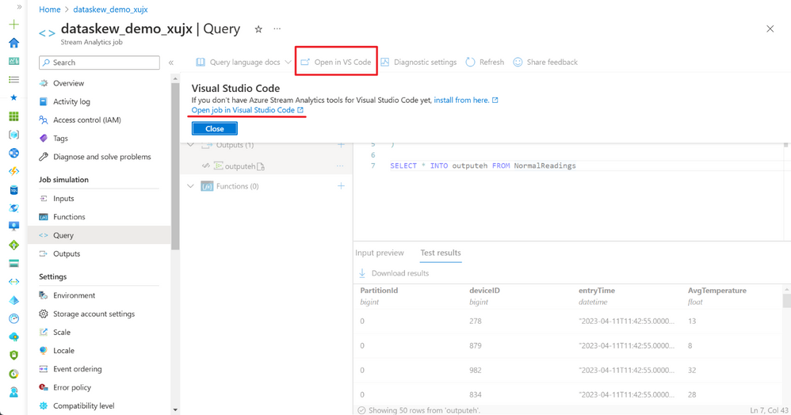Expand the Query language docs dropdown

(x=288, y=62)
